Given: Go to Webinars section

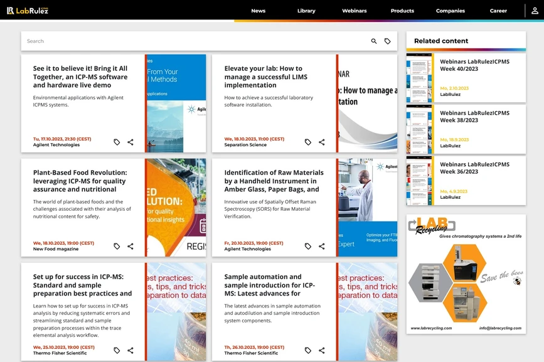Looking at the screenshot, I should click(x=355, y=11).
